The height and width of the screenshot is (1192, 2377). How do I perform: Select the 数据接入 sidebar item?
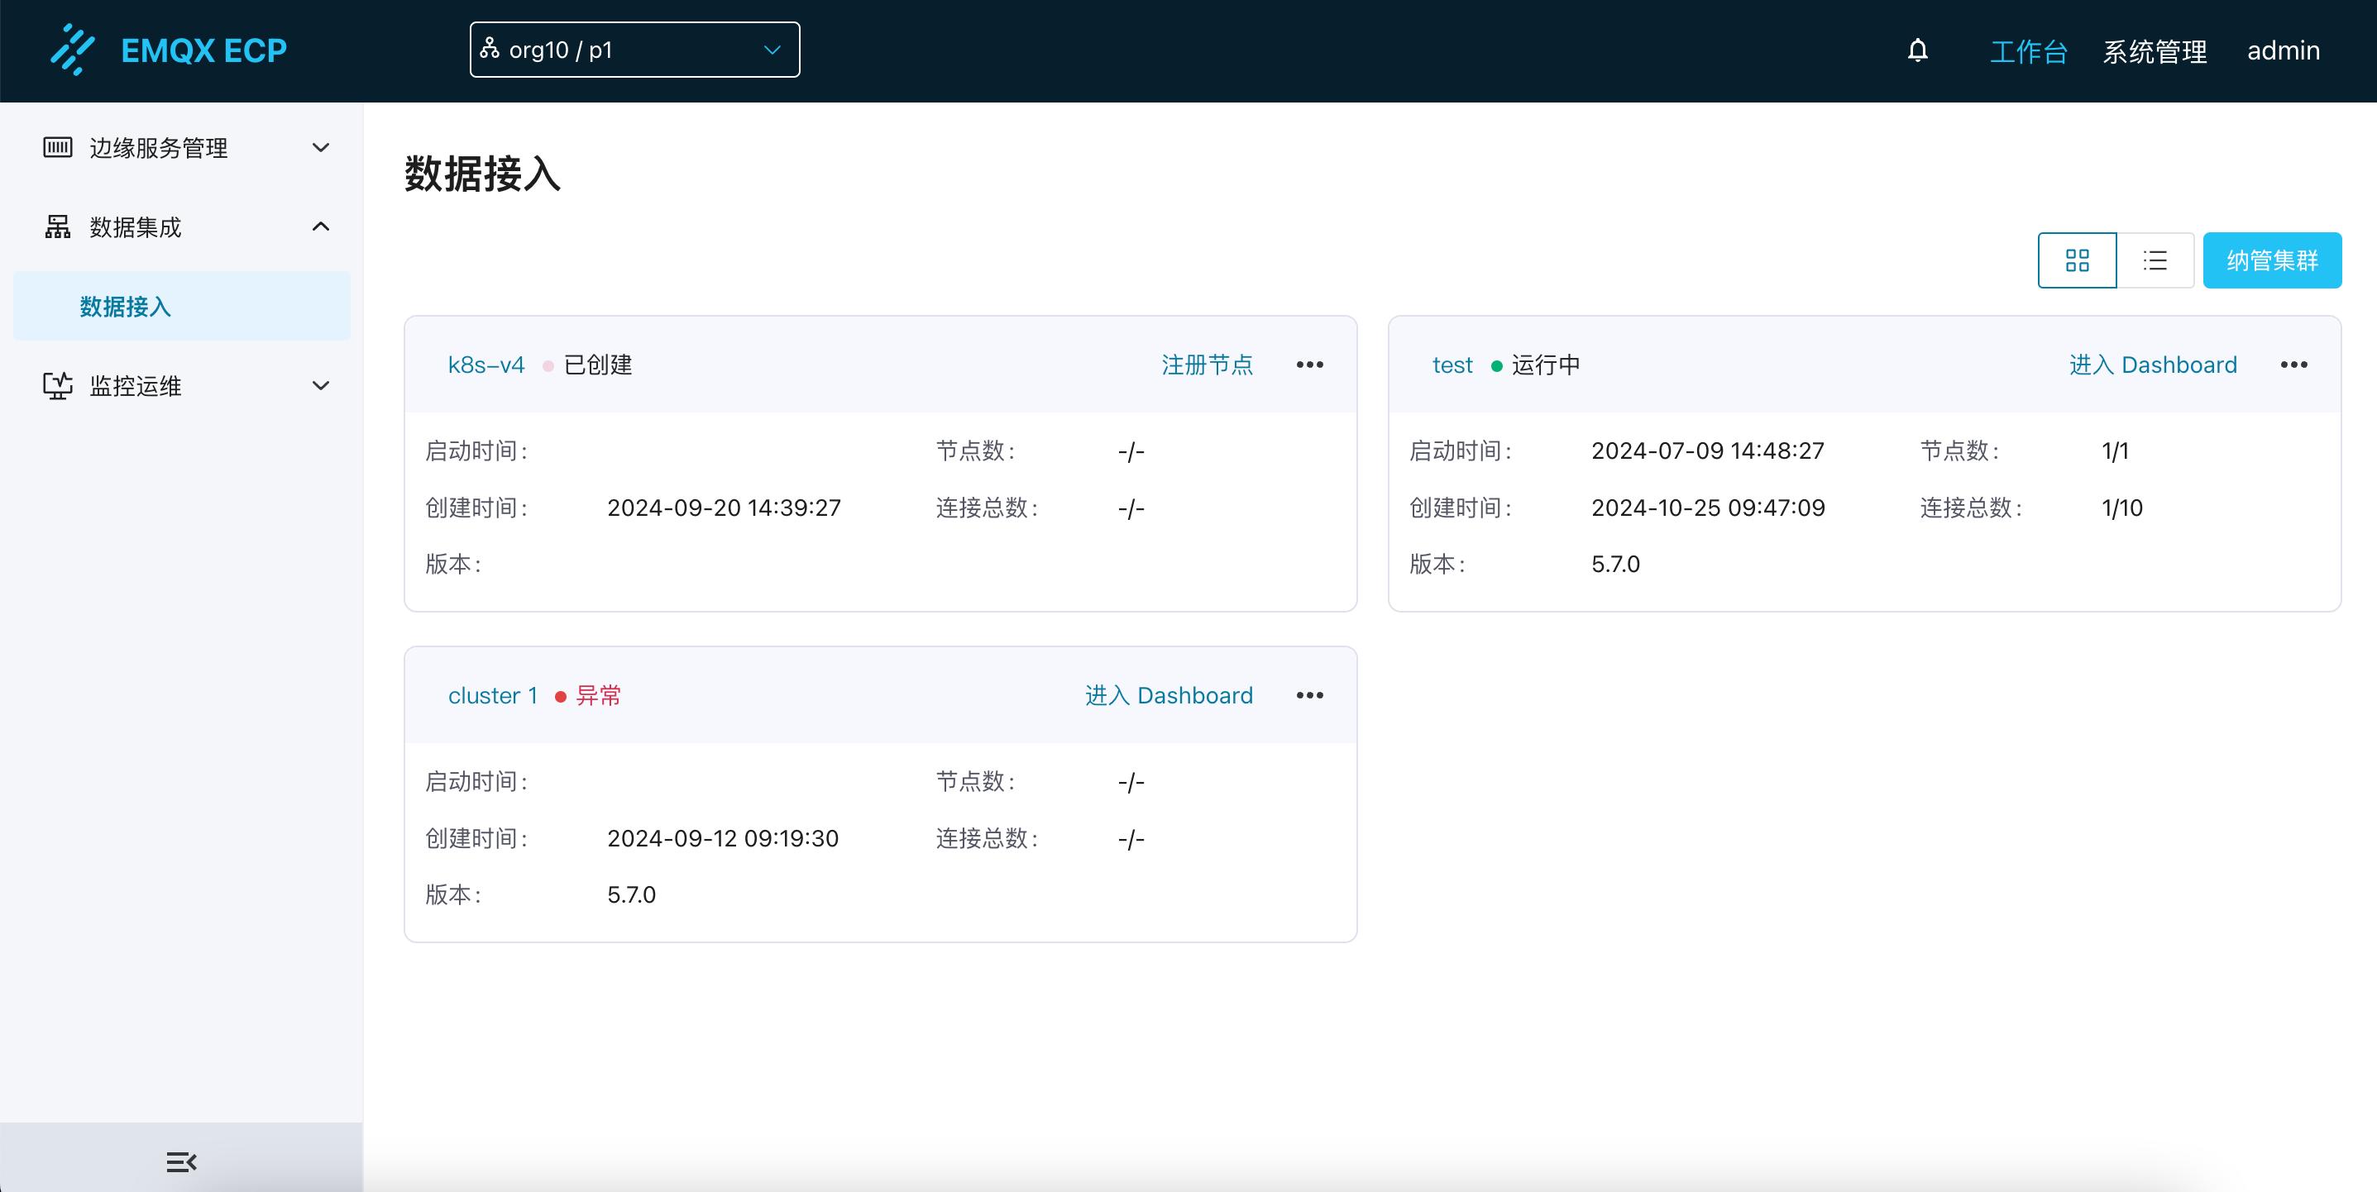point(126,307)
